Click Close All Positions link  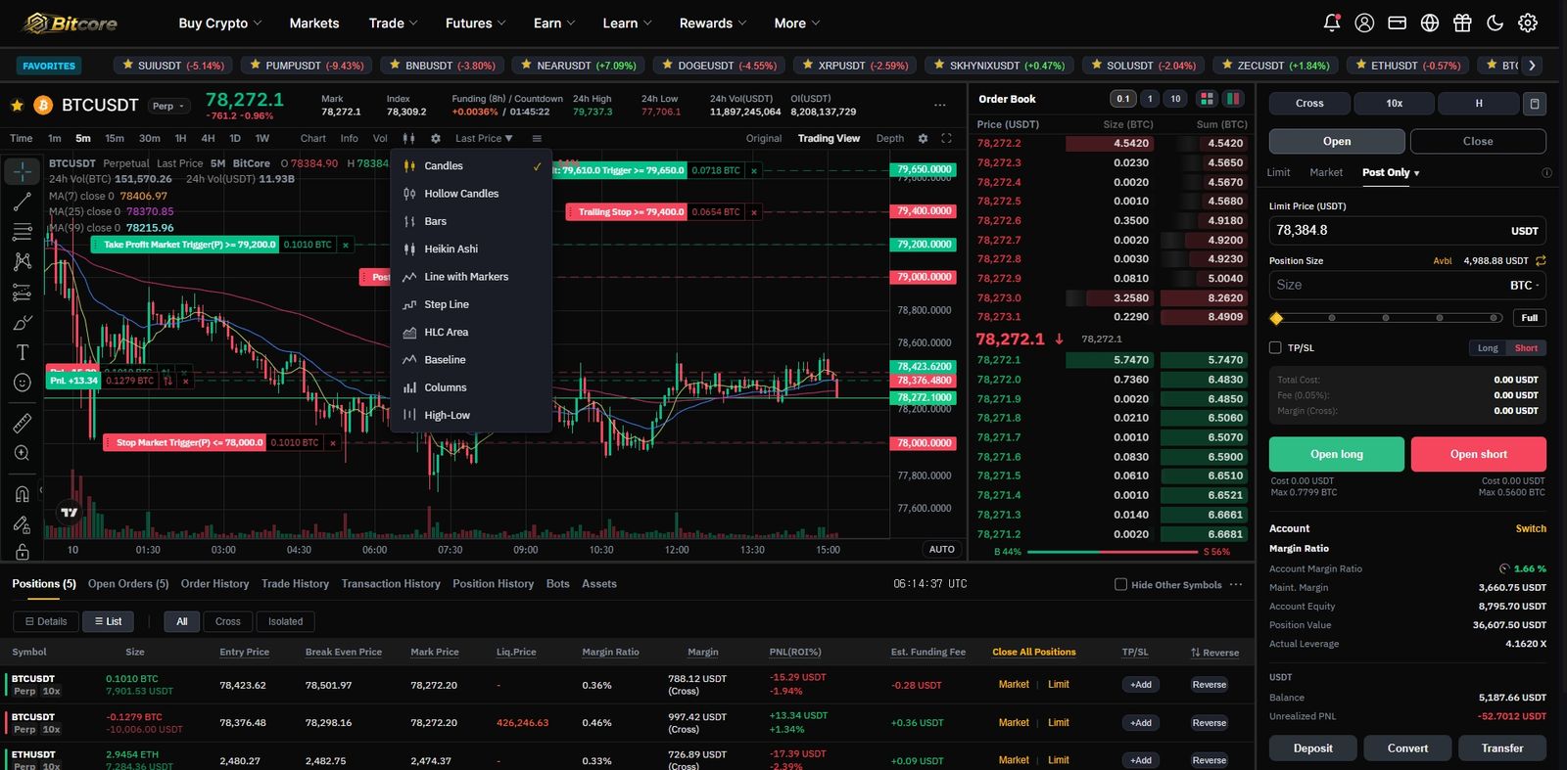pyautogui.click(x=1034, y=652)
